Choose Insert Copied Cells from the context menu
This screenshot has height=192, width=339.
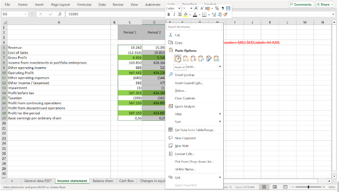[189, 83]
